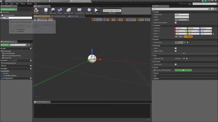
Task: Open Compile options dropdown arrow
Action: (x=41, y=11)
